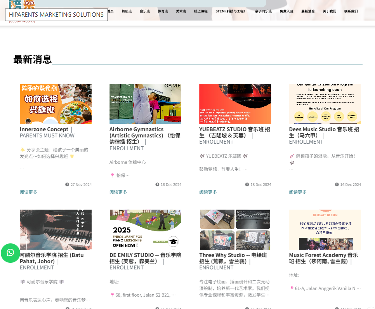This screenshot has width=375, height=309.
Task: Click ENROLLMENT label under YUEBEATZ STUDIO
Action: (x=216, y=142)
